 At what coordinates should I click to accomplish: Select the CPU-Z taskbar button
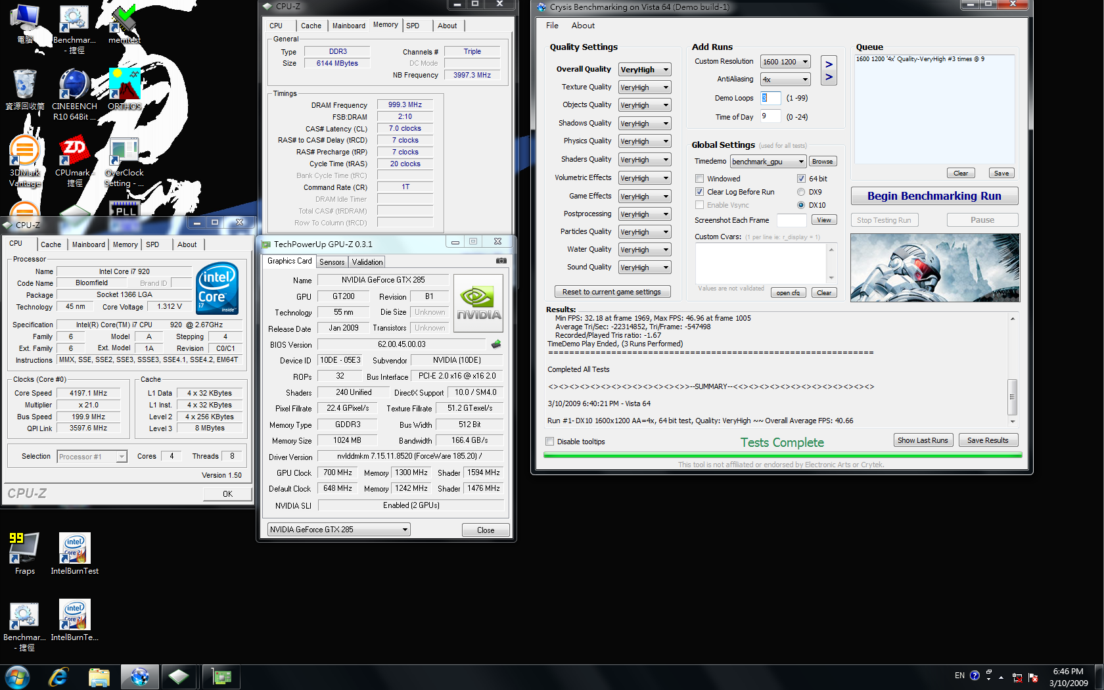coord(179,677)
